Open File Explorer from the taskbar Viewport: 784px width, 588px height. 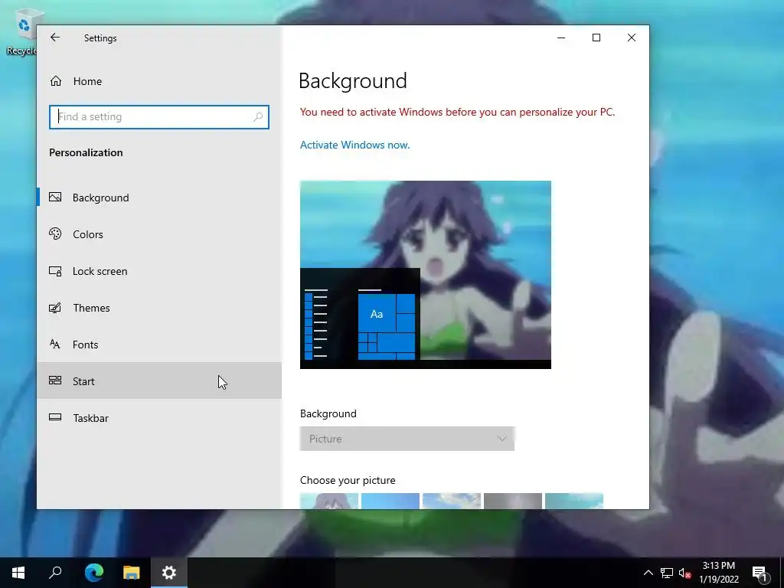[132, 573]
